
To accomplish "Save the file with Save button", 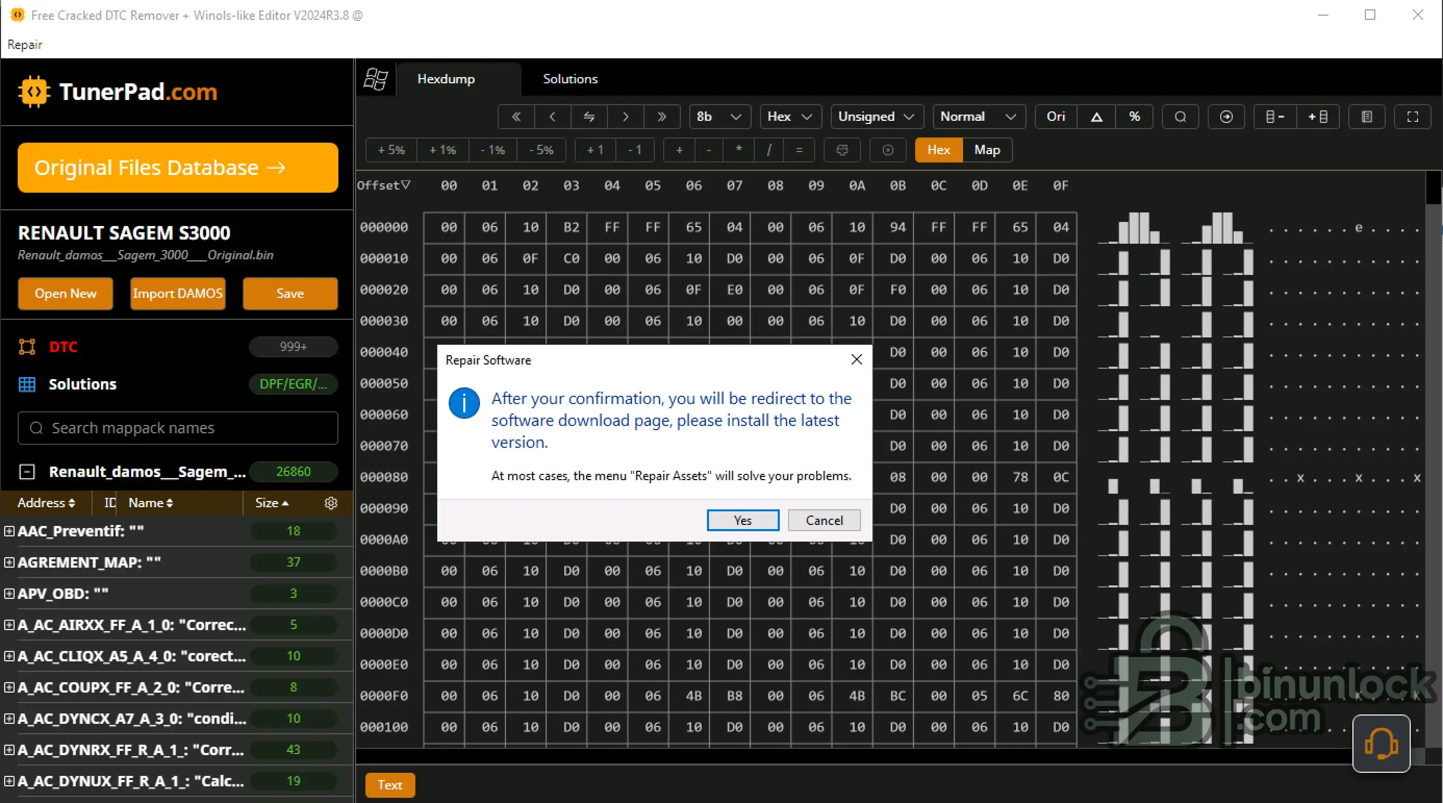I will (290, 294).
